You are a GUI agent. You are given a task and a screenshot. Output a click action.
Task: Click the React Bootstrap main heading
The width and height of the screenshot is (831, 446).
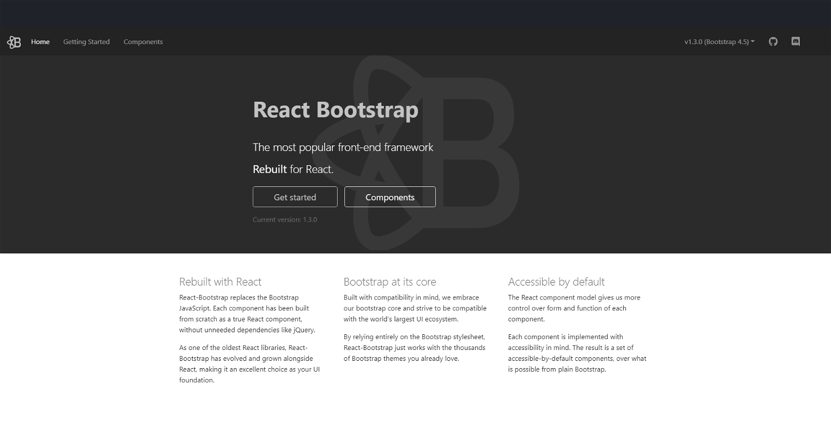[336, 110]
